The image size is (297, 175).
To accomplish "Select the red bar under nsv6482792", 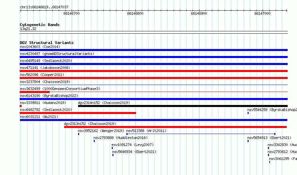I will point(78,113).
